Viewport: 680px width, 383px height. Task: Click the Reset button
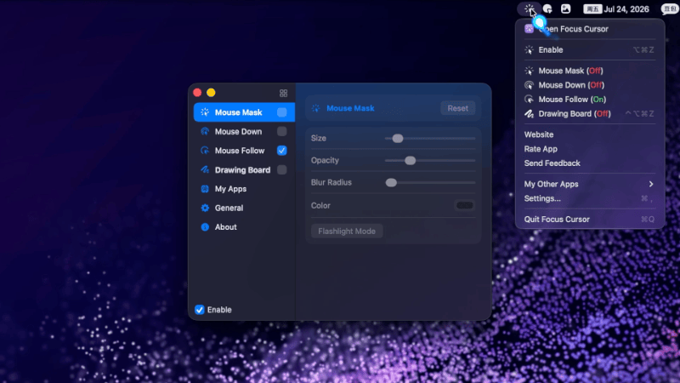(457, 108)
